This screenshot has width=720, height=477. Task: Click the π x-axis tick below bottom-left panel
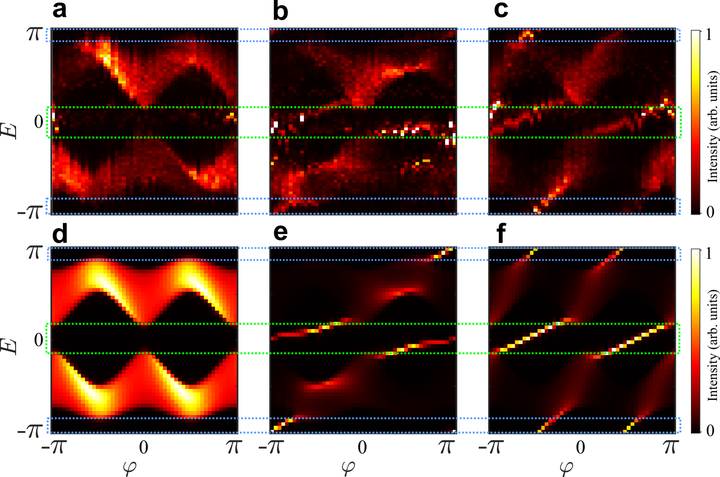233,447
